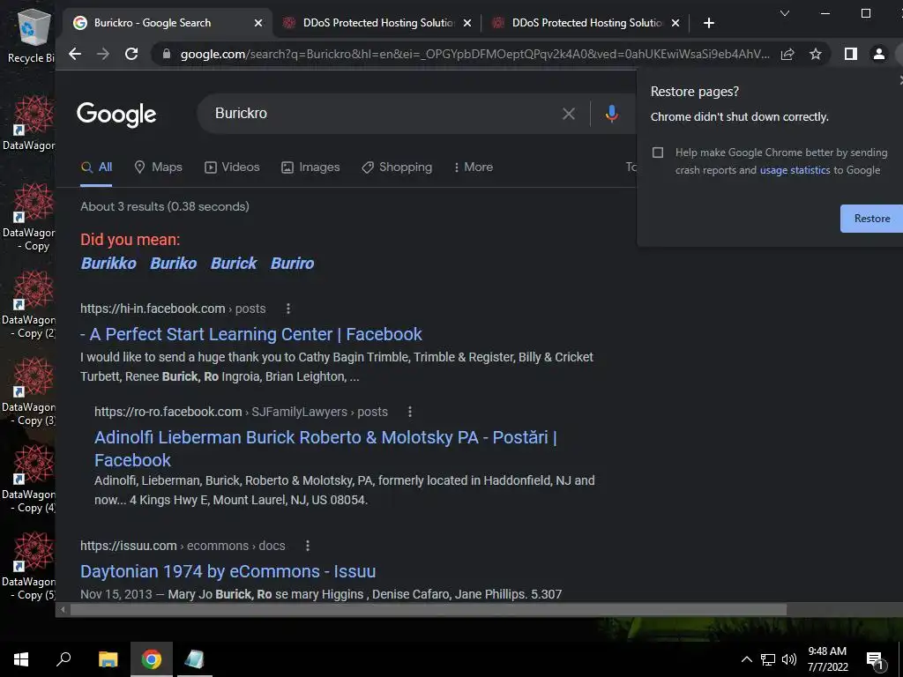This screenshot has width=903, height=677.
Task: Open the notification center icon
Action: click(x=874, y=660)
